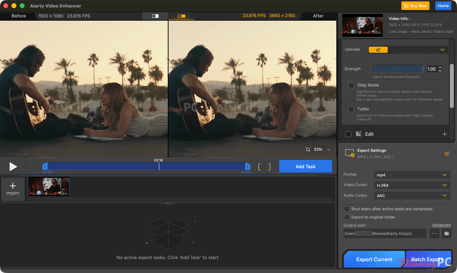Browse output path with ellipsis button
The height and width of the screenshot is (273, 457).
(x=434, y=233)
